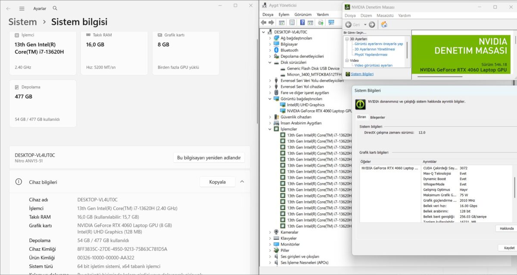Click the Bluetooth icon in device tree
This screenshot has height=275, width=517.
click(x=276, y=50)
